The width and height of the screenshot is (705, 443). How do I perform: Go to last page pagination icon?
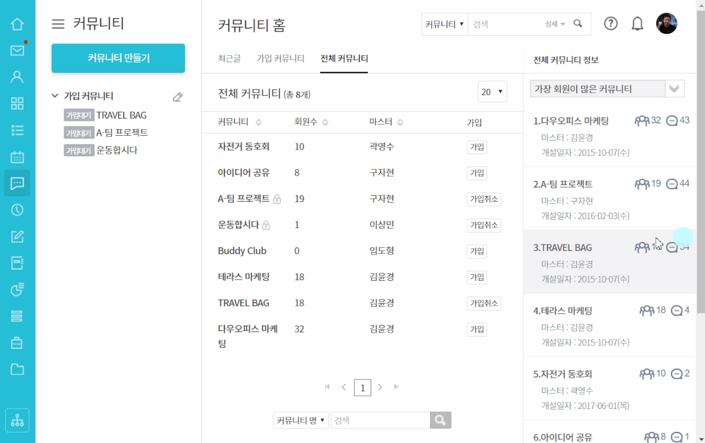coord(397,387)
